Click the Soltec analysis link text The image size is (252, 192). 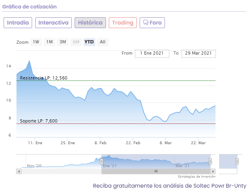pos(169,186)
